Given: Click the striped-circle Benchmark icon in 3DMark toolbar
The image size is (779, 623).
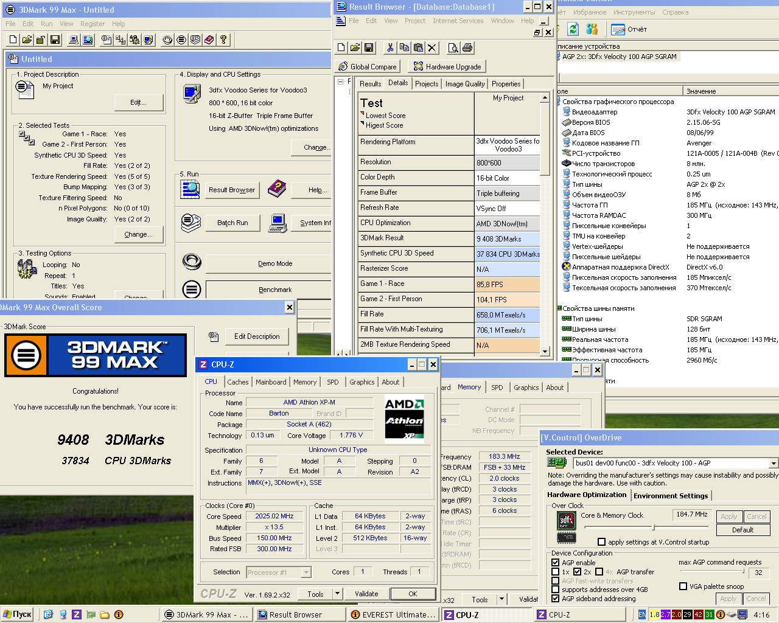Looking at the screenshot, I should pos(181,40).
